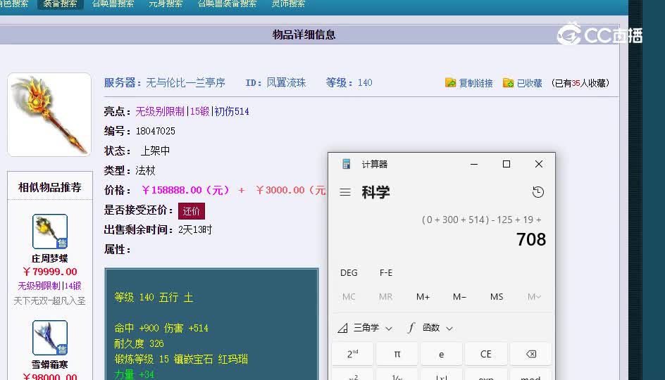The image size is (665, 380).
Task: Click the M+ memory add button
Action: click(423, 297)
